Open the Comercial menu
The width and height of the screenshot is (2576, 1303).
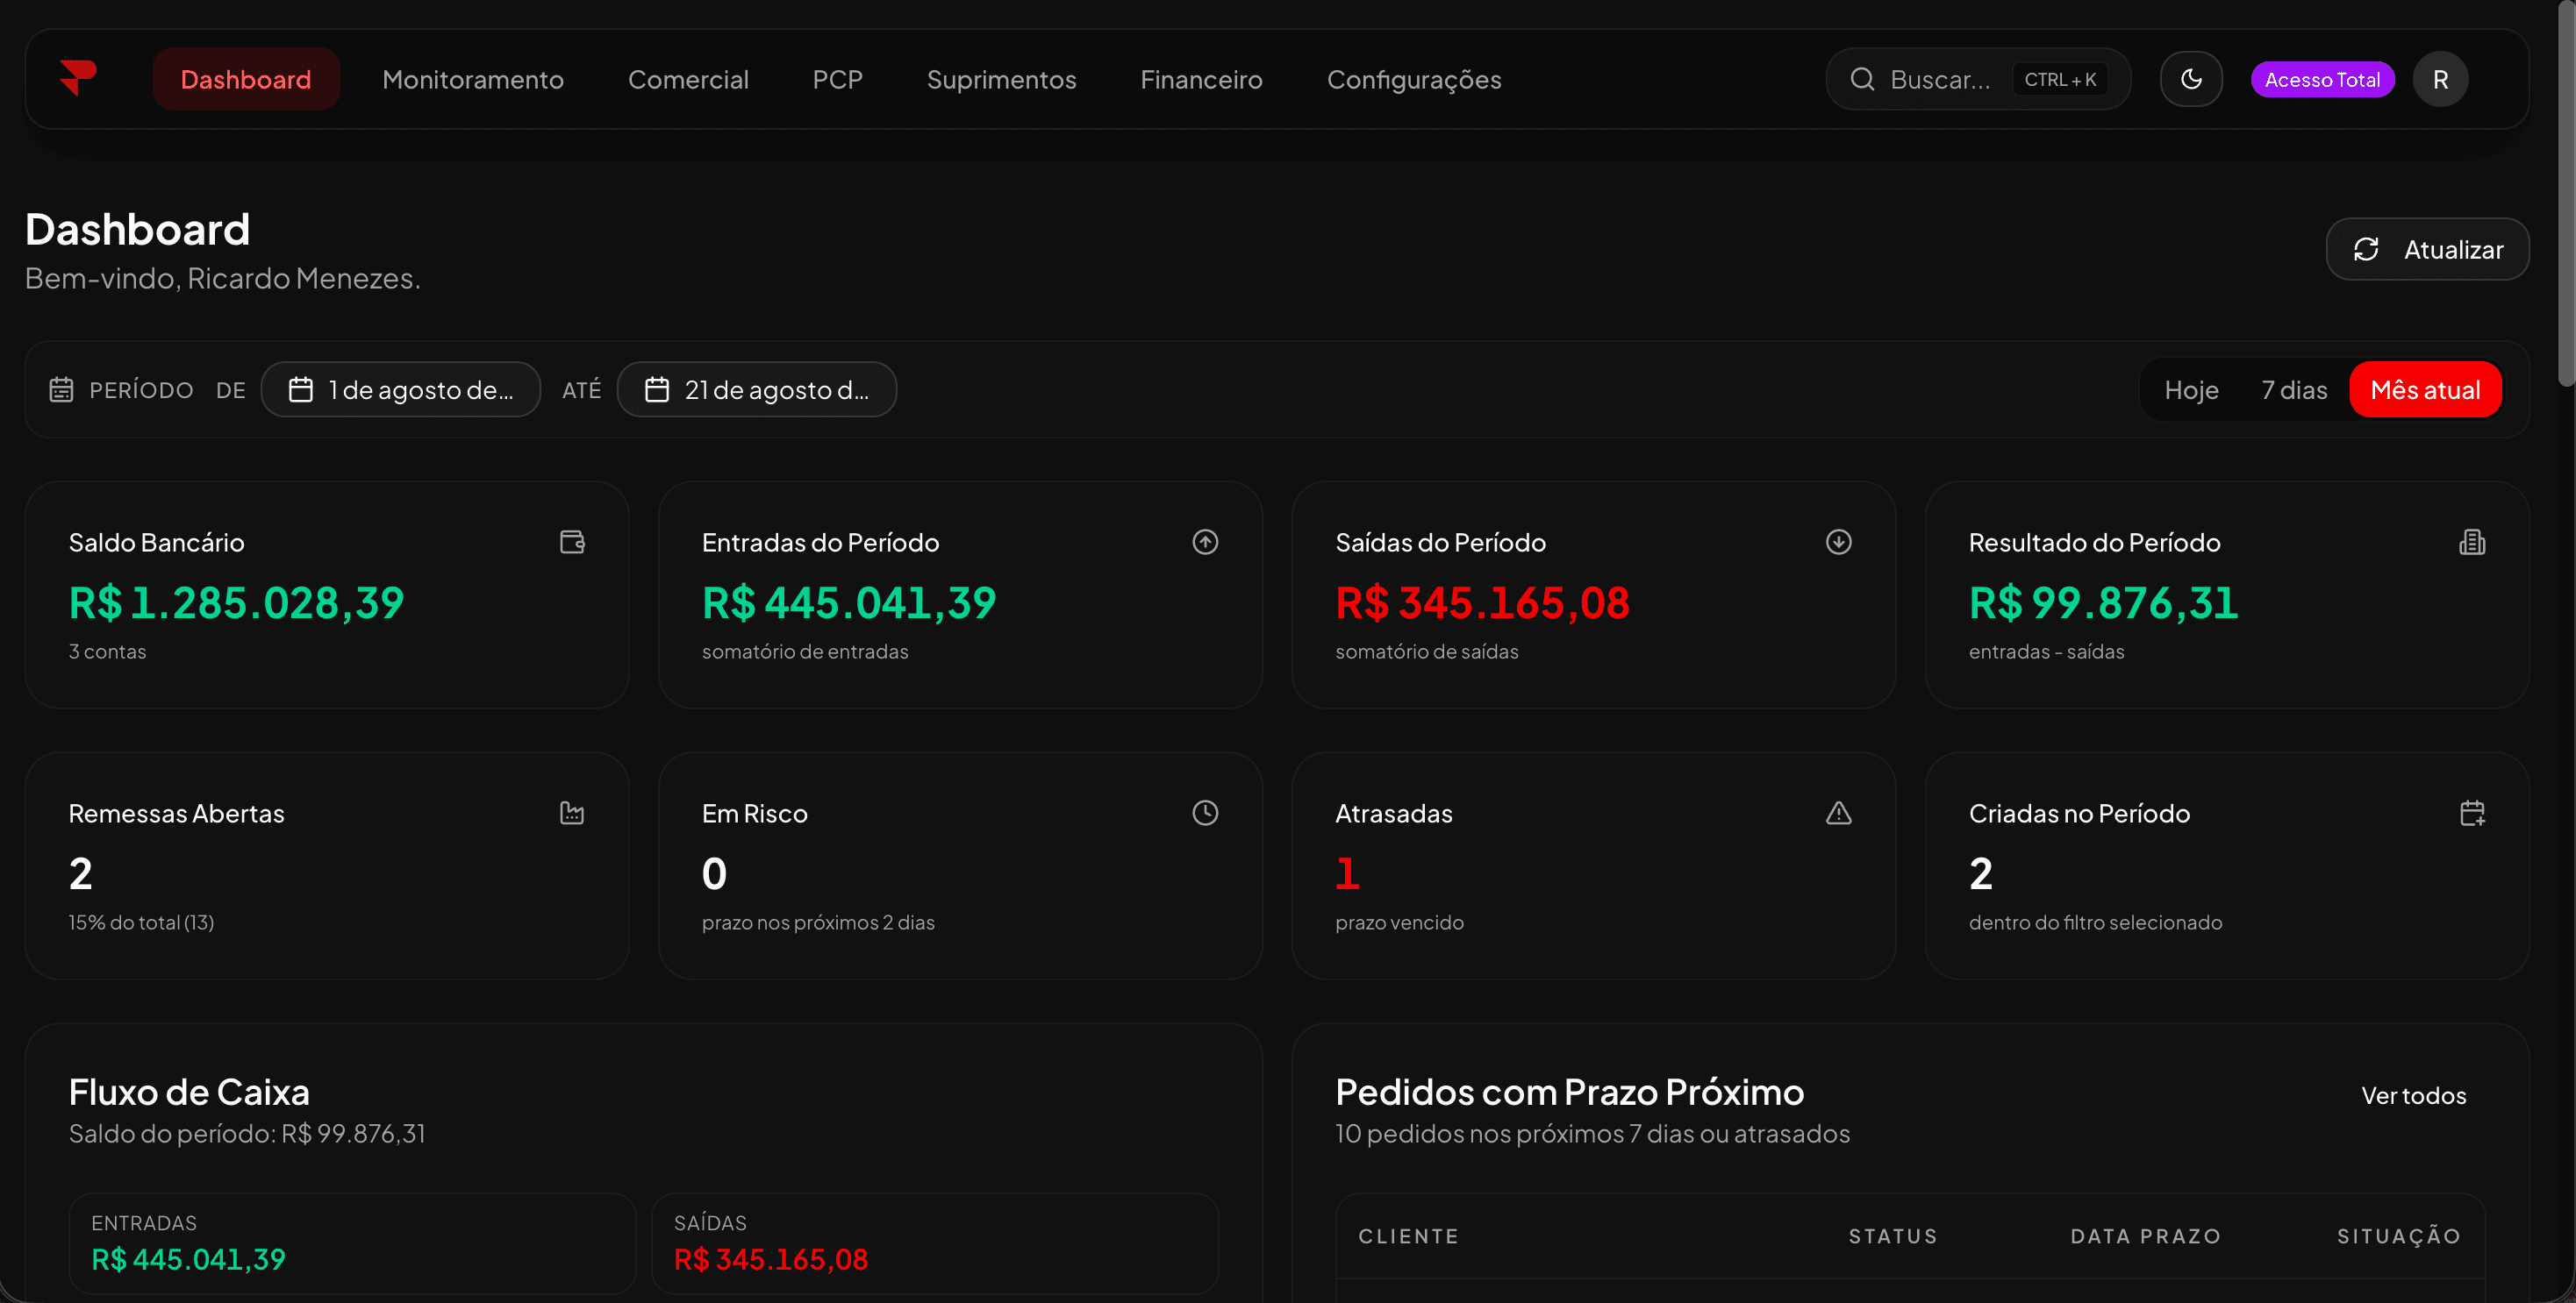pyautogui.click(x=688, y=79)
